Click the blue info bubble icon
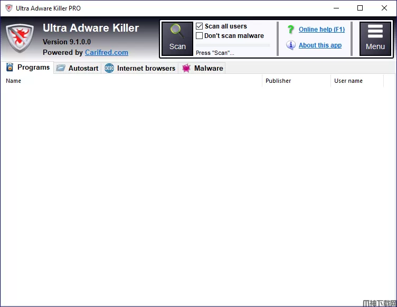 point(291,45)
